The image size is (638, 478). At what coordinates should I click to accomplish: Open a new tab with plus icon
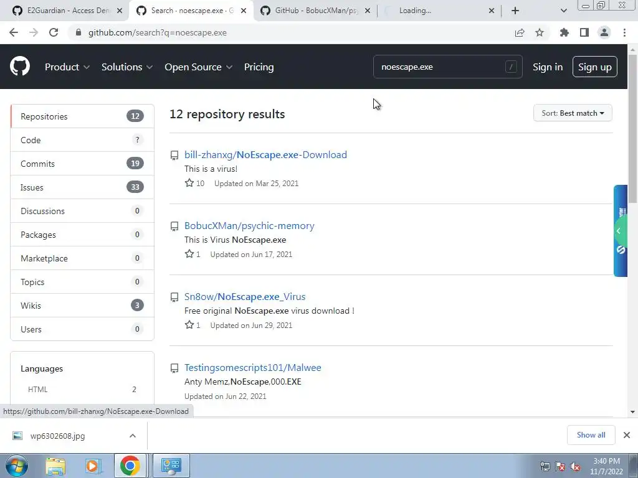pyautogui.click(x=515, y=11)
